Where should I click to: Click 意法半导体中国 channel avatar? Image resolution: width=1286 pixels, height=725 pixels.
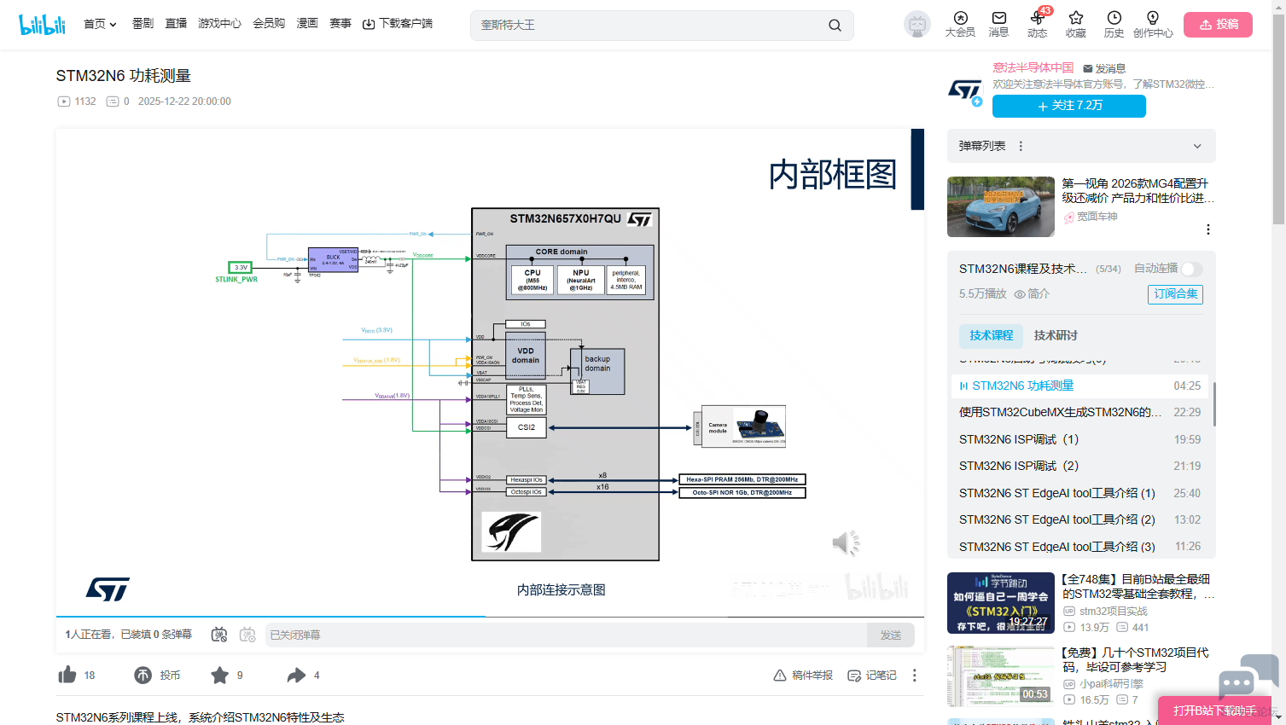tap(965, 90)
